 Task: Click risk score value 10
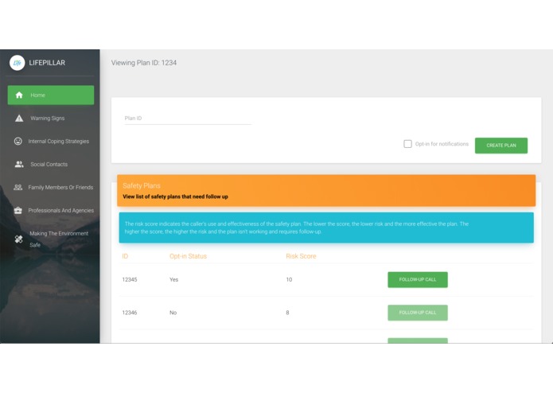(x=289, y=279)
